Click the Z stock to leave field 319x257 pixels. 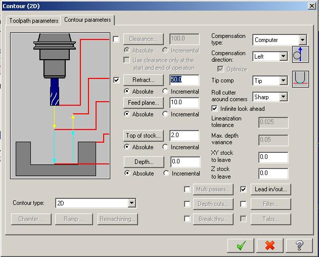(x=273, y=174)
